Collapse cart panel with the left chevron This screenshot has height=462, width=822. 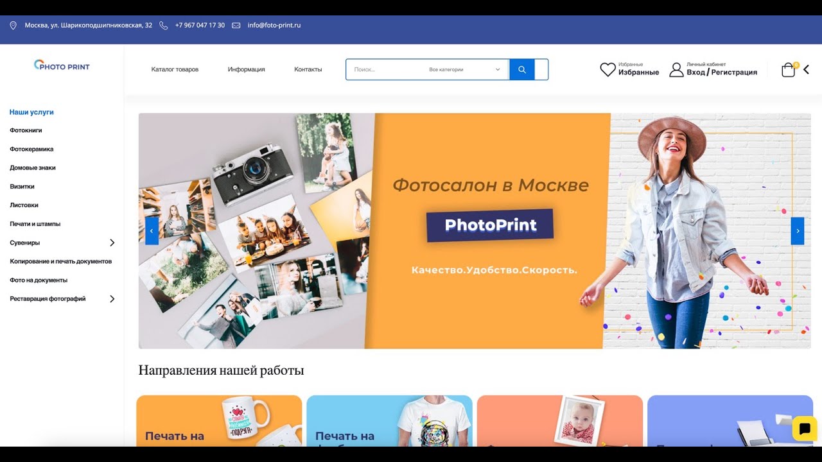pyautogui.click(x=806, y=69)
